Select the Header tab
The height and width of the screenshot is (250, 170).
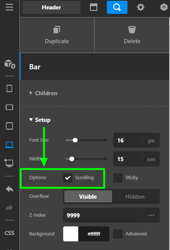point(52,7)
